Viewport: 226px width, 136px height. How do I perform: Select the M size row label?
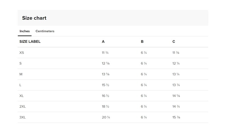point(21,74)
